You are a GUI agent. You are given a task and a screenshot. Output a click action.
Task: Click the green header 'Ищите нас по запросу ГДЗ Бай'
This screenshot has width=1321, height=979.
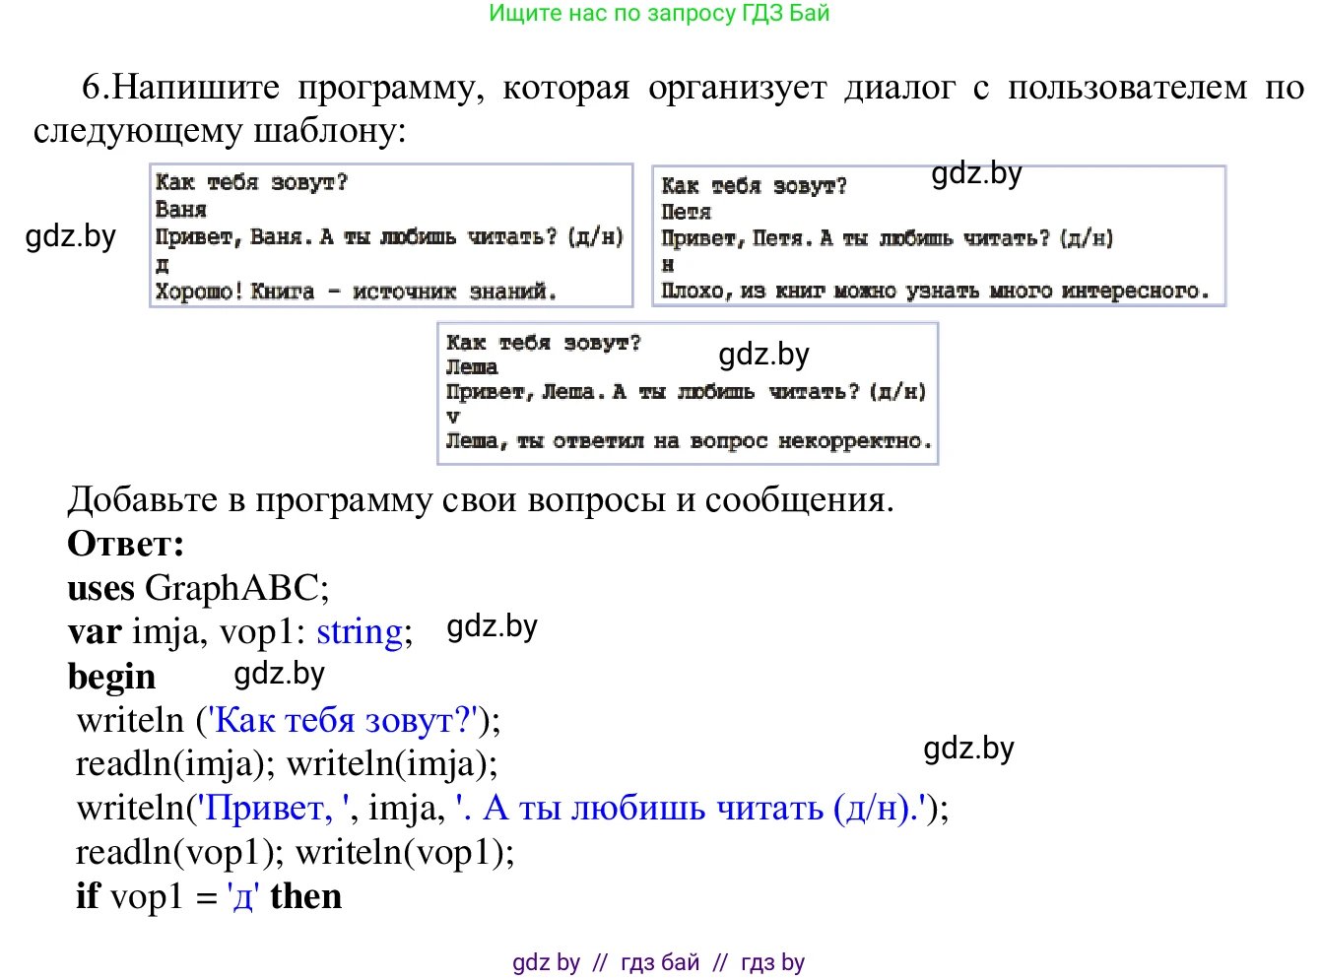coord(660,14)
